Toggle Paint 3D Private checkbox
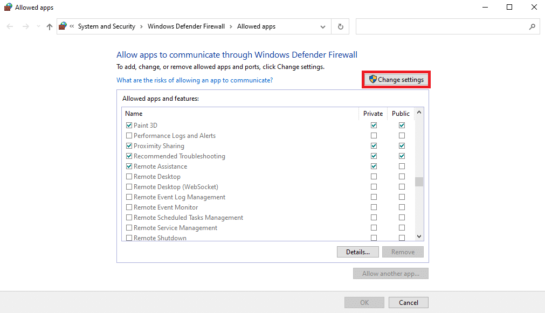The image size is (545, 313). (374, 125)
